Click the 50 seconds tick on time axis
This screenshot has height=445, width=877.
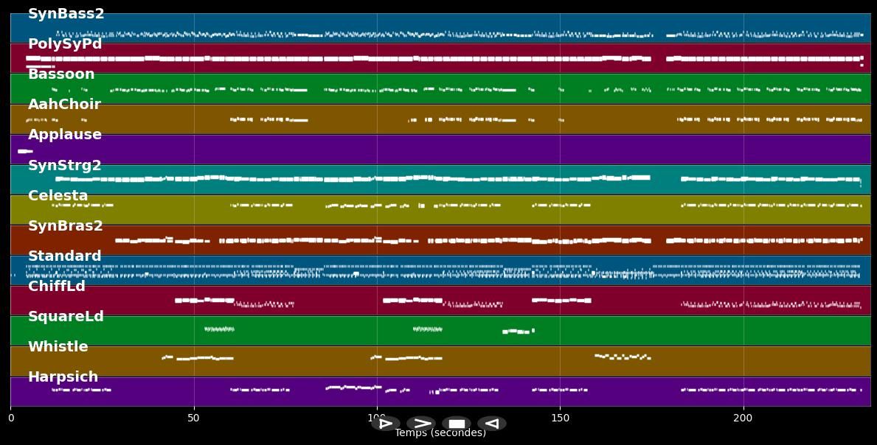pos(193,418)
